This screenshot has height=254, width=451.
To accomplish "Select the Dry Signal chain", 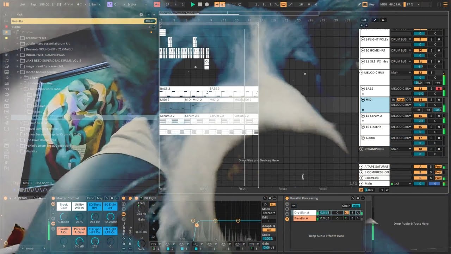I will [x=304, y=213].
